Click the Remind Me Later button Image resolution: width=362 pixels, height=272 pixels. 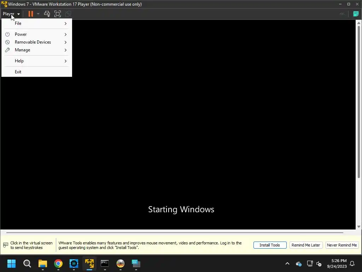pyautogui.click(x=306, y=245)
